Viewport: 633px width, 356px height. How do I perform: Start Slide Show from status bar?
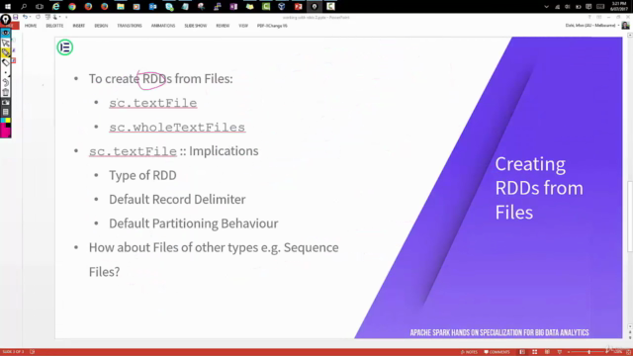point(560,352)
